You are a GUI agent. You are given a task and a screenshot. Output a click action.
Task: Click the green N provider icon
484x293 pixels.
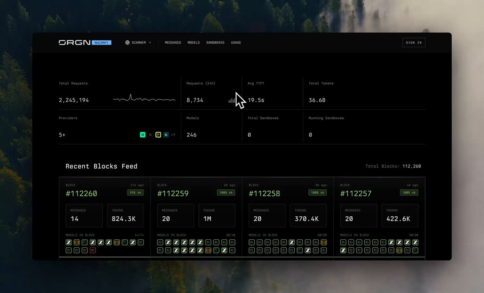tap(142, 135)
